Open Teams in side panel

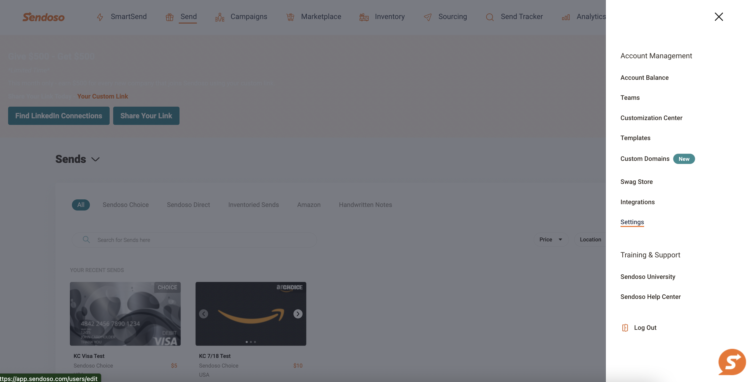pyautogui.click(x=630, y=98)
